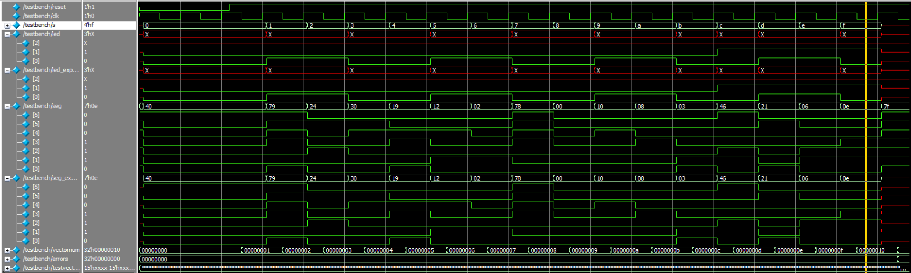Click the diamond icon beside /testbench/vectornum
The image size is (911, 273).
16,250
